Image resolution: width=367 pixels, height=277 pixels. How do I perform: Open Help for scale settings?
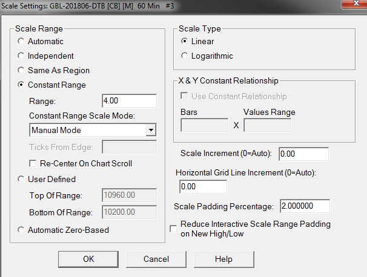click(223, 259)
